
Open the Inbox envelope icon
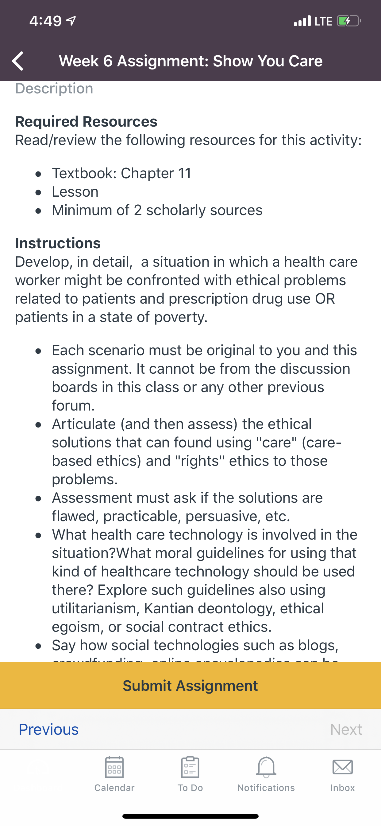[343, 767]
